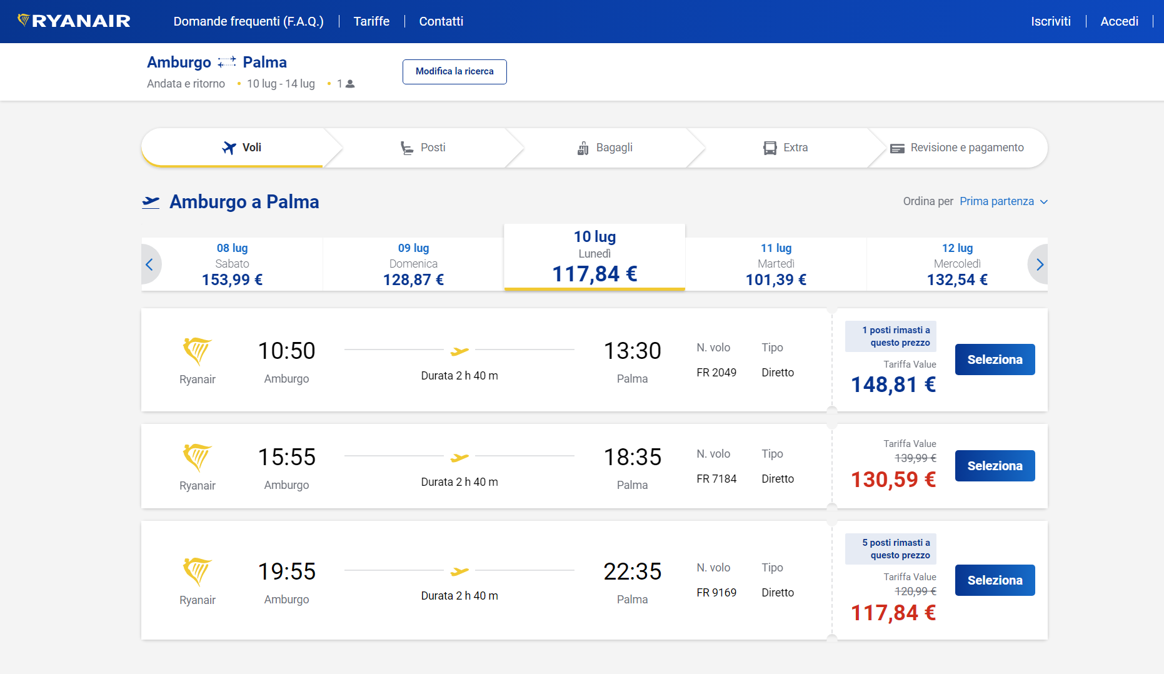Click yellow plane icon on 15:55 flight route

459,458
